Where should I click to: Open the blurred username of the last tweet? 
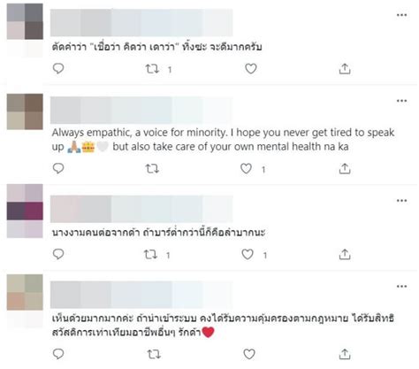click(x=141, y=295)
